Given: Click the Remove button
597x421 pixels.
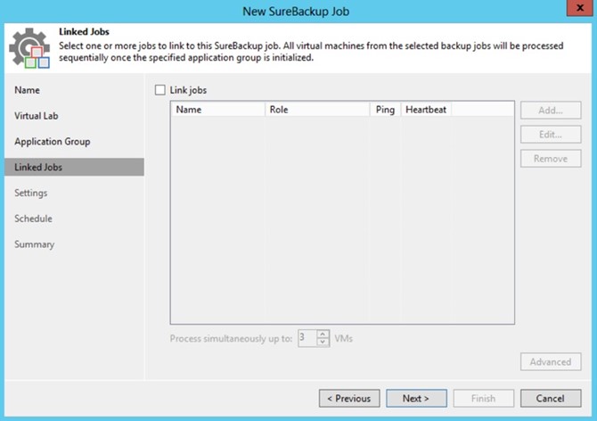Looking at the screenshot, I should pos(551,159).
